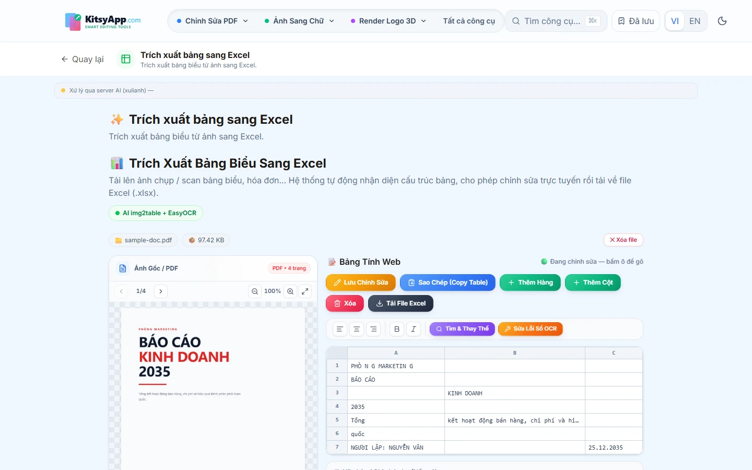Viewport: 752px width, 470px height.
Task: Click cell NGƯỜI LẬP: NGUYỄN VĂN
Action: click(396, 448)
